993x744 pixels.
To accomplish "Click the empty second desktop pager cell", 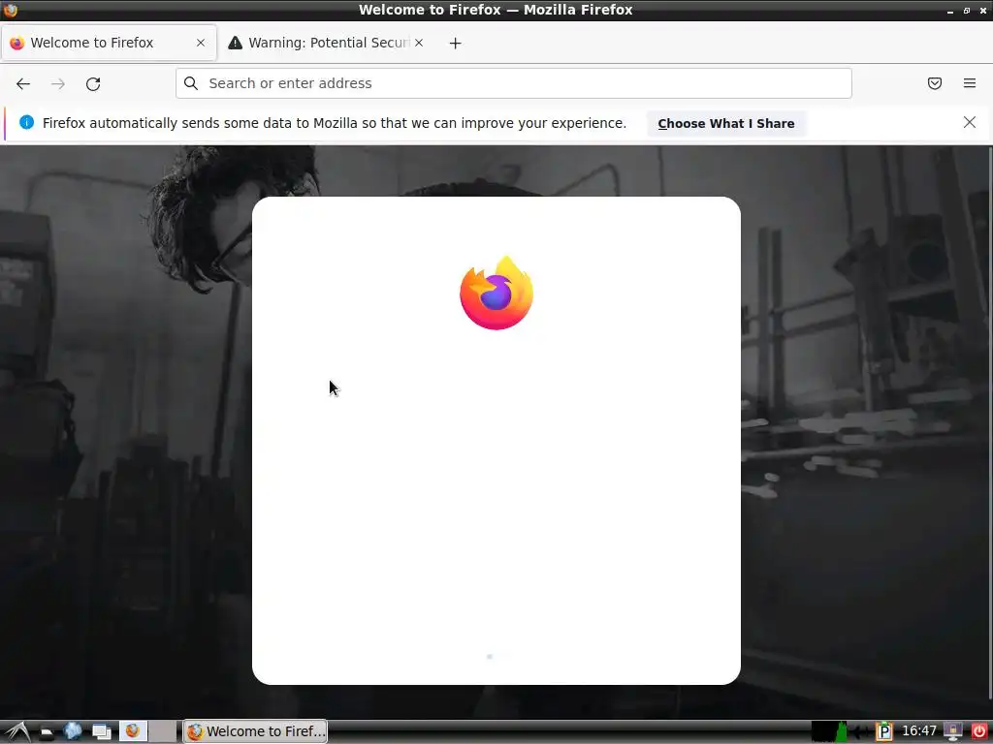I will (163, 731).
